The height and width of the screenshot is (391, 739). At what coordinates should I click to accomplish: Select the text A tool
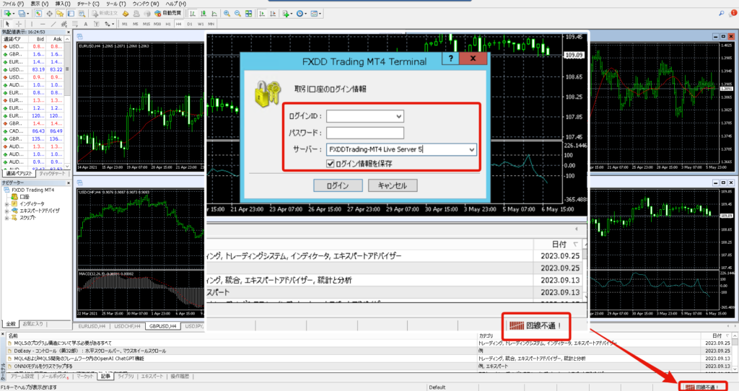point(85,24)
